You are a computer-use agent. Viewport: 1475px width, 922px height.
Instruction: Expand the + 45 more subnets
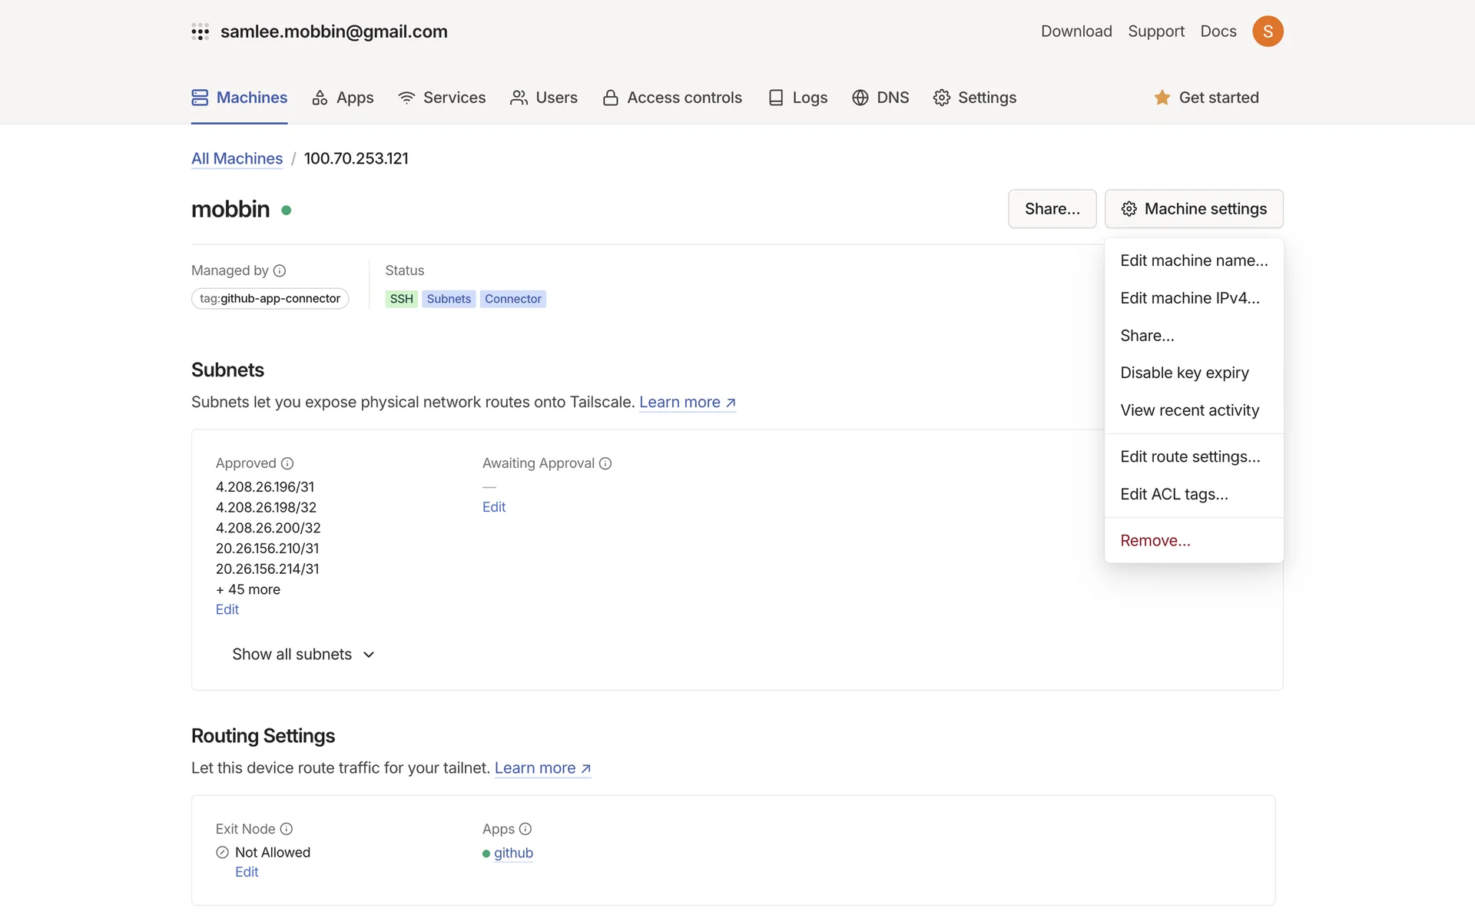tap(247, 589)
